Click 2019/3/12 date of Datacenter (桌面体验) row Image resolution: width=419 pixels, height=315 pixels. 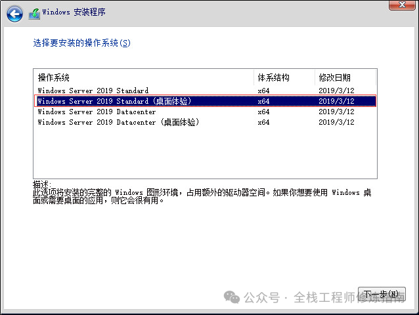pos(336,122)
